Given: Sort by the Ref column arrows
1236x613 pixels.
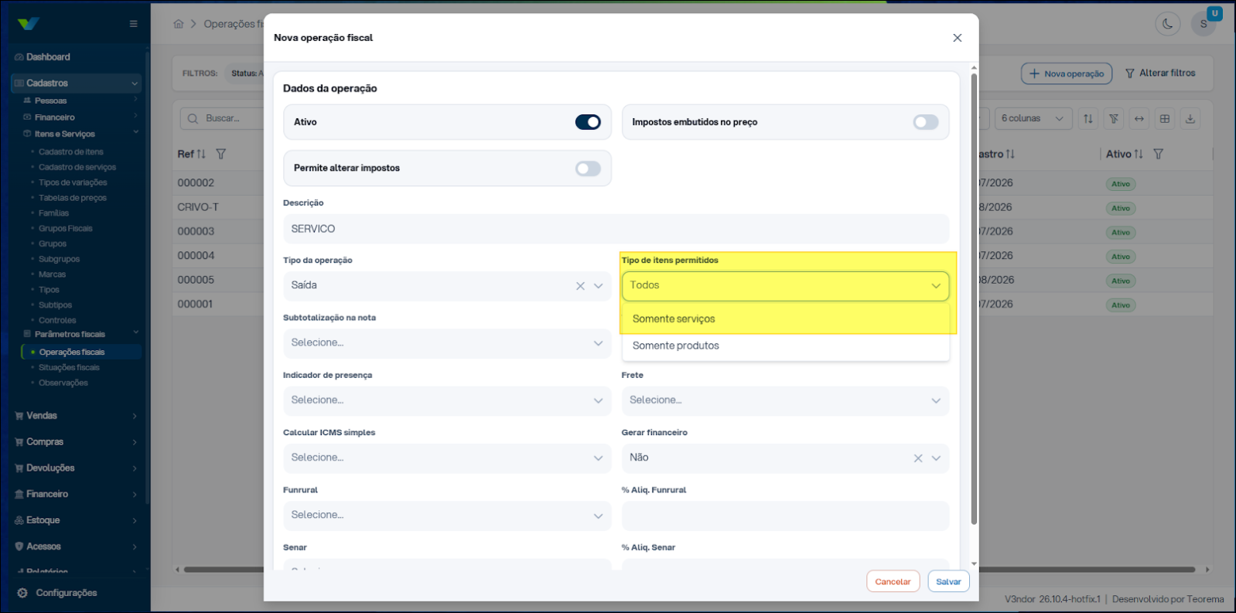Looking at the screenshot, I should click(201, 154).
